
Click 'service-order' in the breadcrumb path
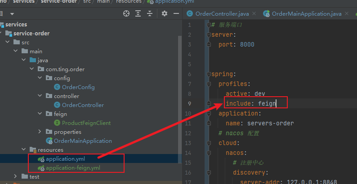pyautogui.click(x=59, y=2)
